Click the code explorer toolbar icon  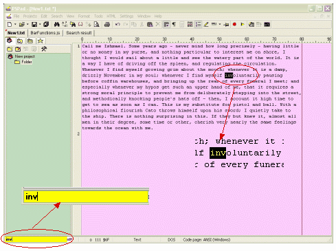[x=251, y=24]
